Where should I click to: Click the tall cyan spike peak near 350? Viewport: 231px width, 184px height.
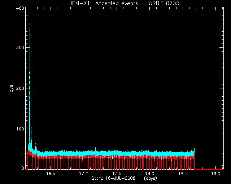(30, 25)
